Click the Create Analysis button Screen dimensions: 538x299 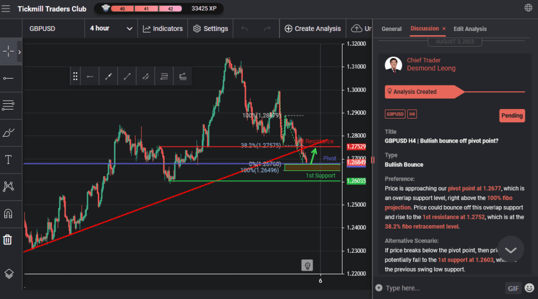[313, 28]
